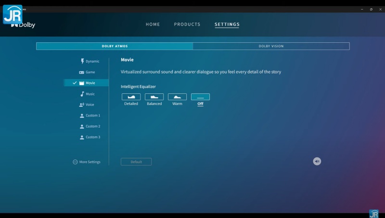
Task: Select the Game profile label
Action: 90,72
